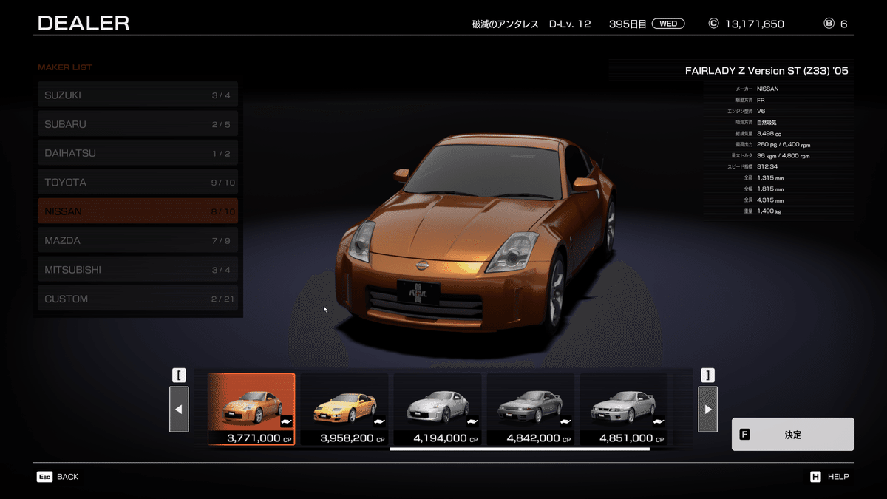The height and width of the screenshot is (499, 887).
Task: Select the 3,771,000 CP orange Fairlady thumbnail
Action: point(251,410)
